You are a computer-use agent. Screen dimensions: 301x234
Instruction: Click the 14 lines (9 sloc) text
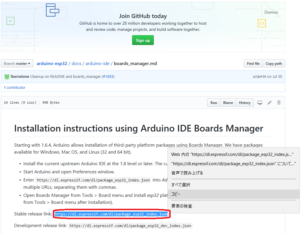coord(20,102)
